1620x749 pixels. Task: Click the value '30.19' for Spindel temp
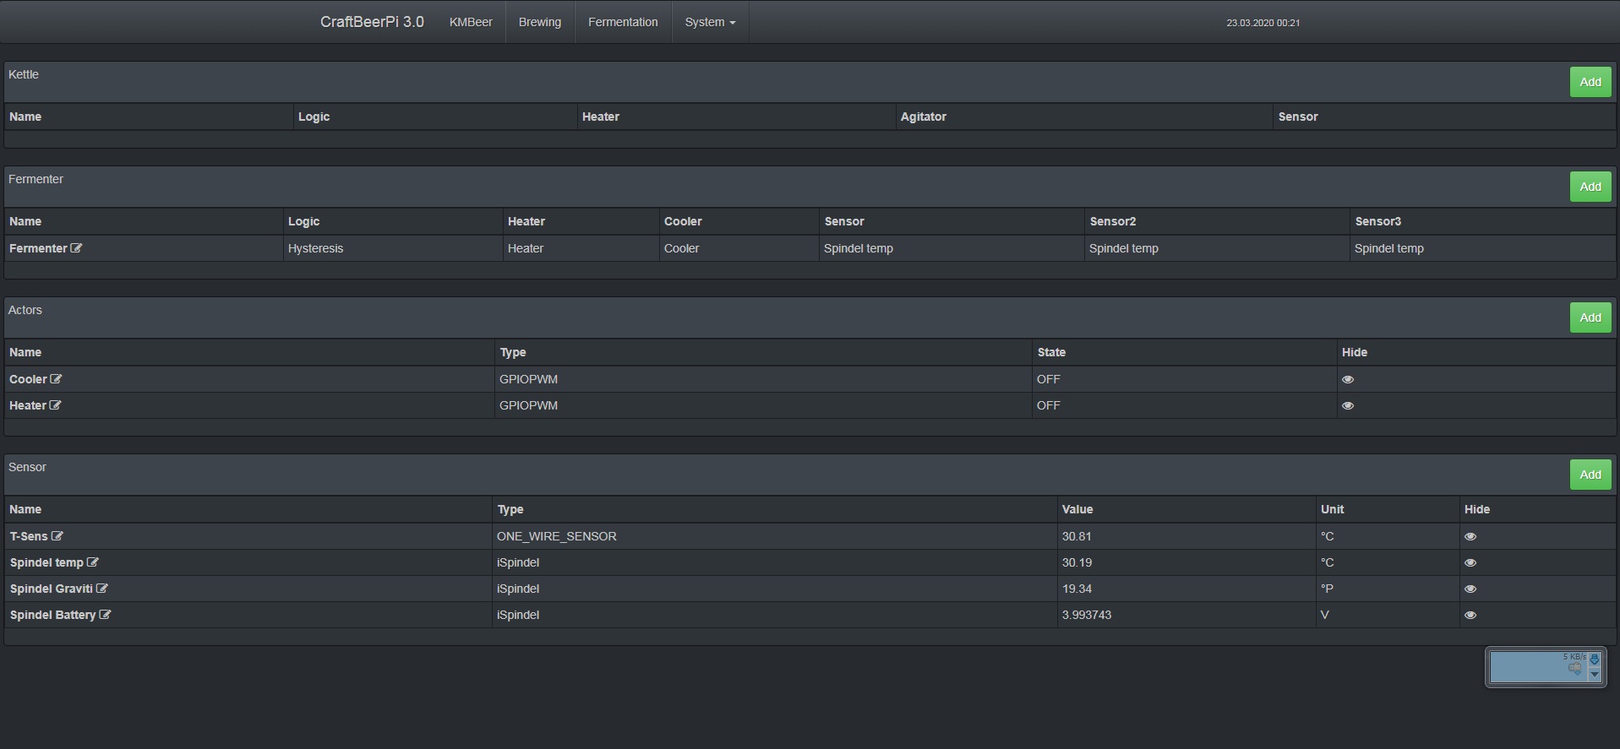[x=1077, y=562]
